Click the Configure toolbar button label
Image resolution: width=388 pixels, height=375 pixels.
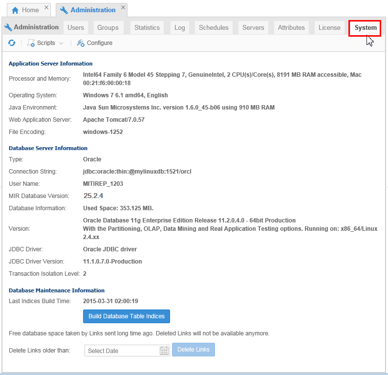(100, 43)
